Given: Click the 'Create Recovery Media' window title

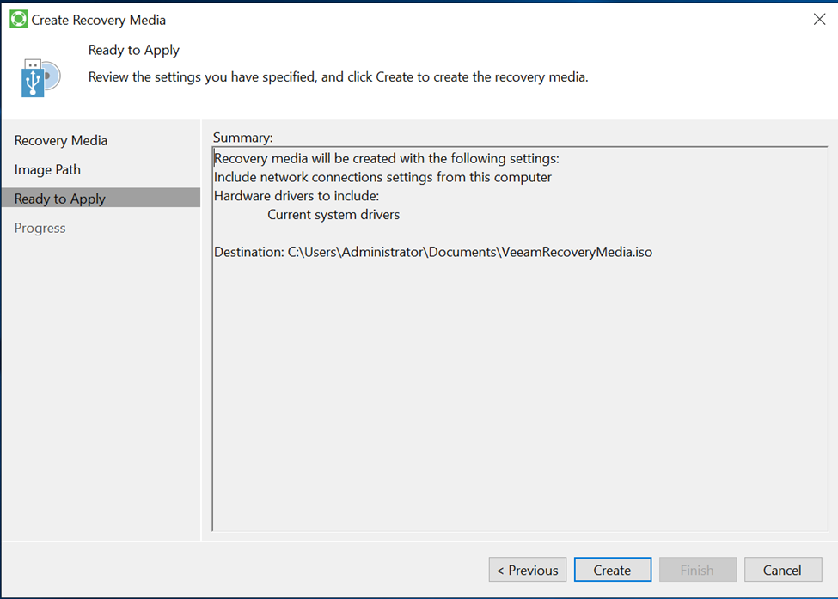Looking at the screenshot, I should [x=99, y=19].
